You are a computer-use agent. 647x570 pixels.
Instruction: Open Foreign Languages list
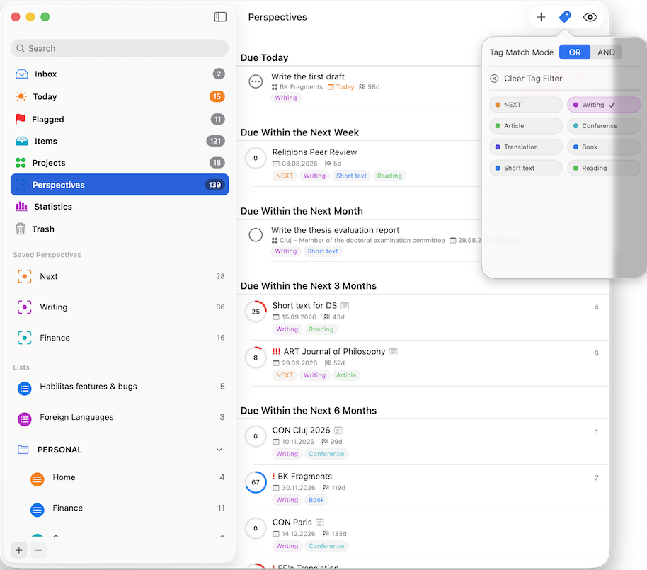(120, 418)
